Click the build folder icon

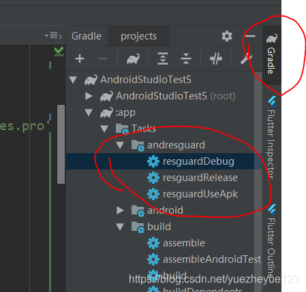click(138, 227)
